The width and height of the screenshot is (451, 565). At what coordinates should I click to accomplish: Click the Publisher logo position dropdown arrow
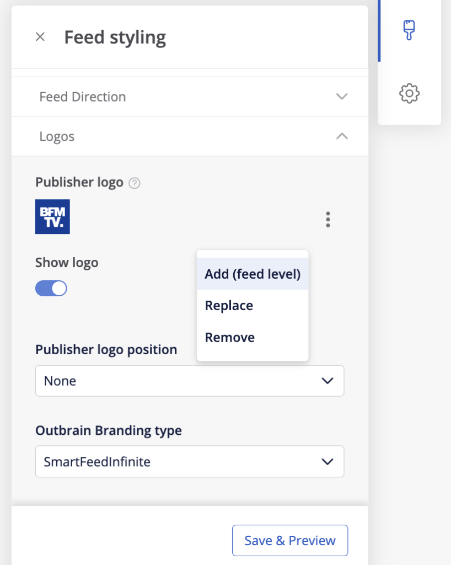pyautogui.click(x=327, y=381)
